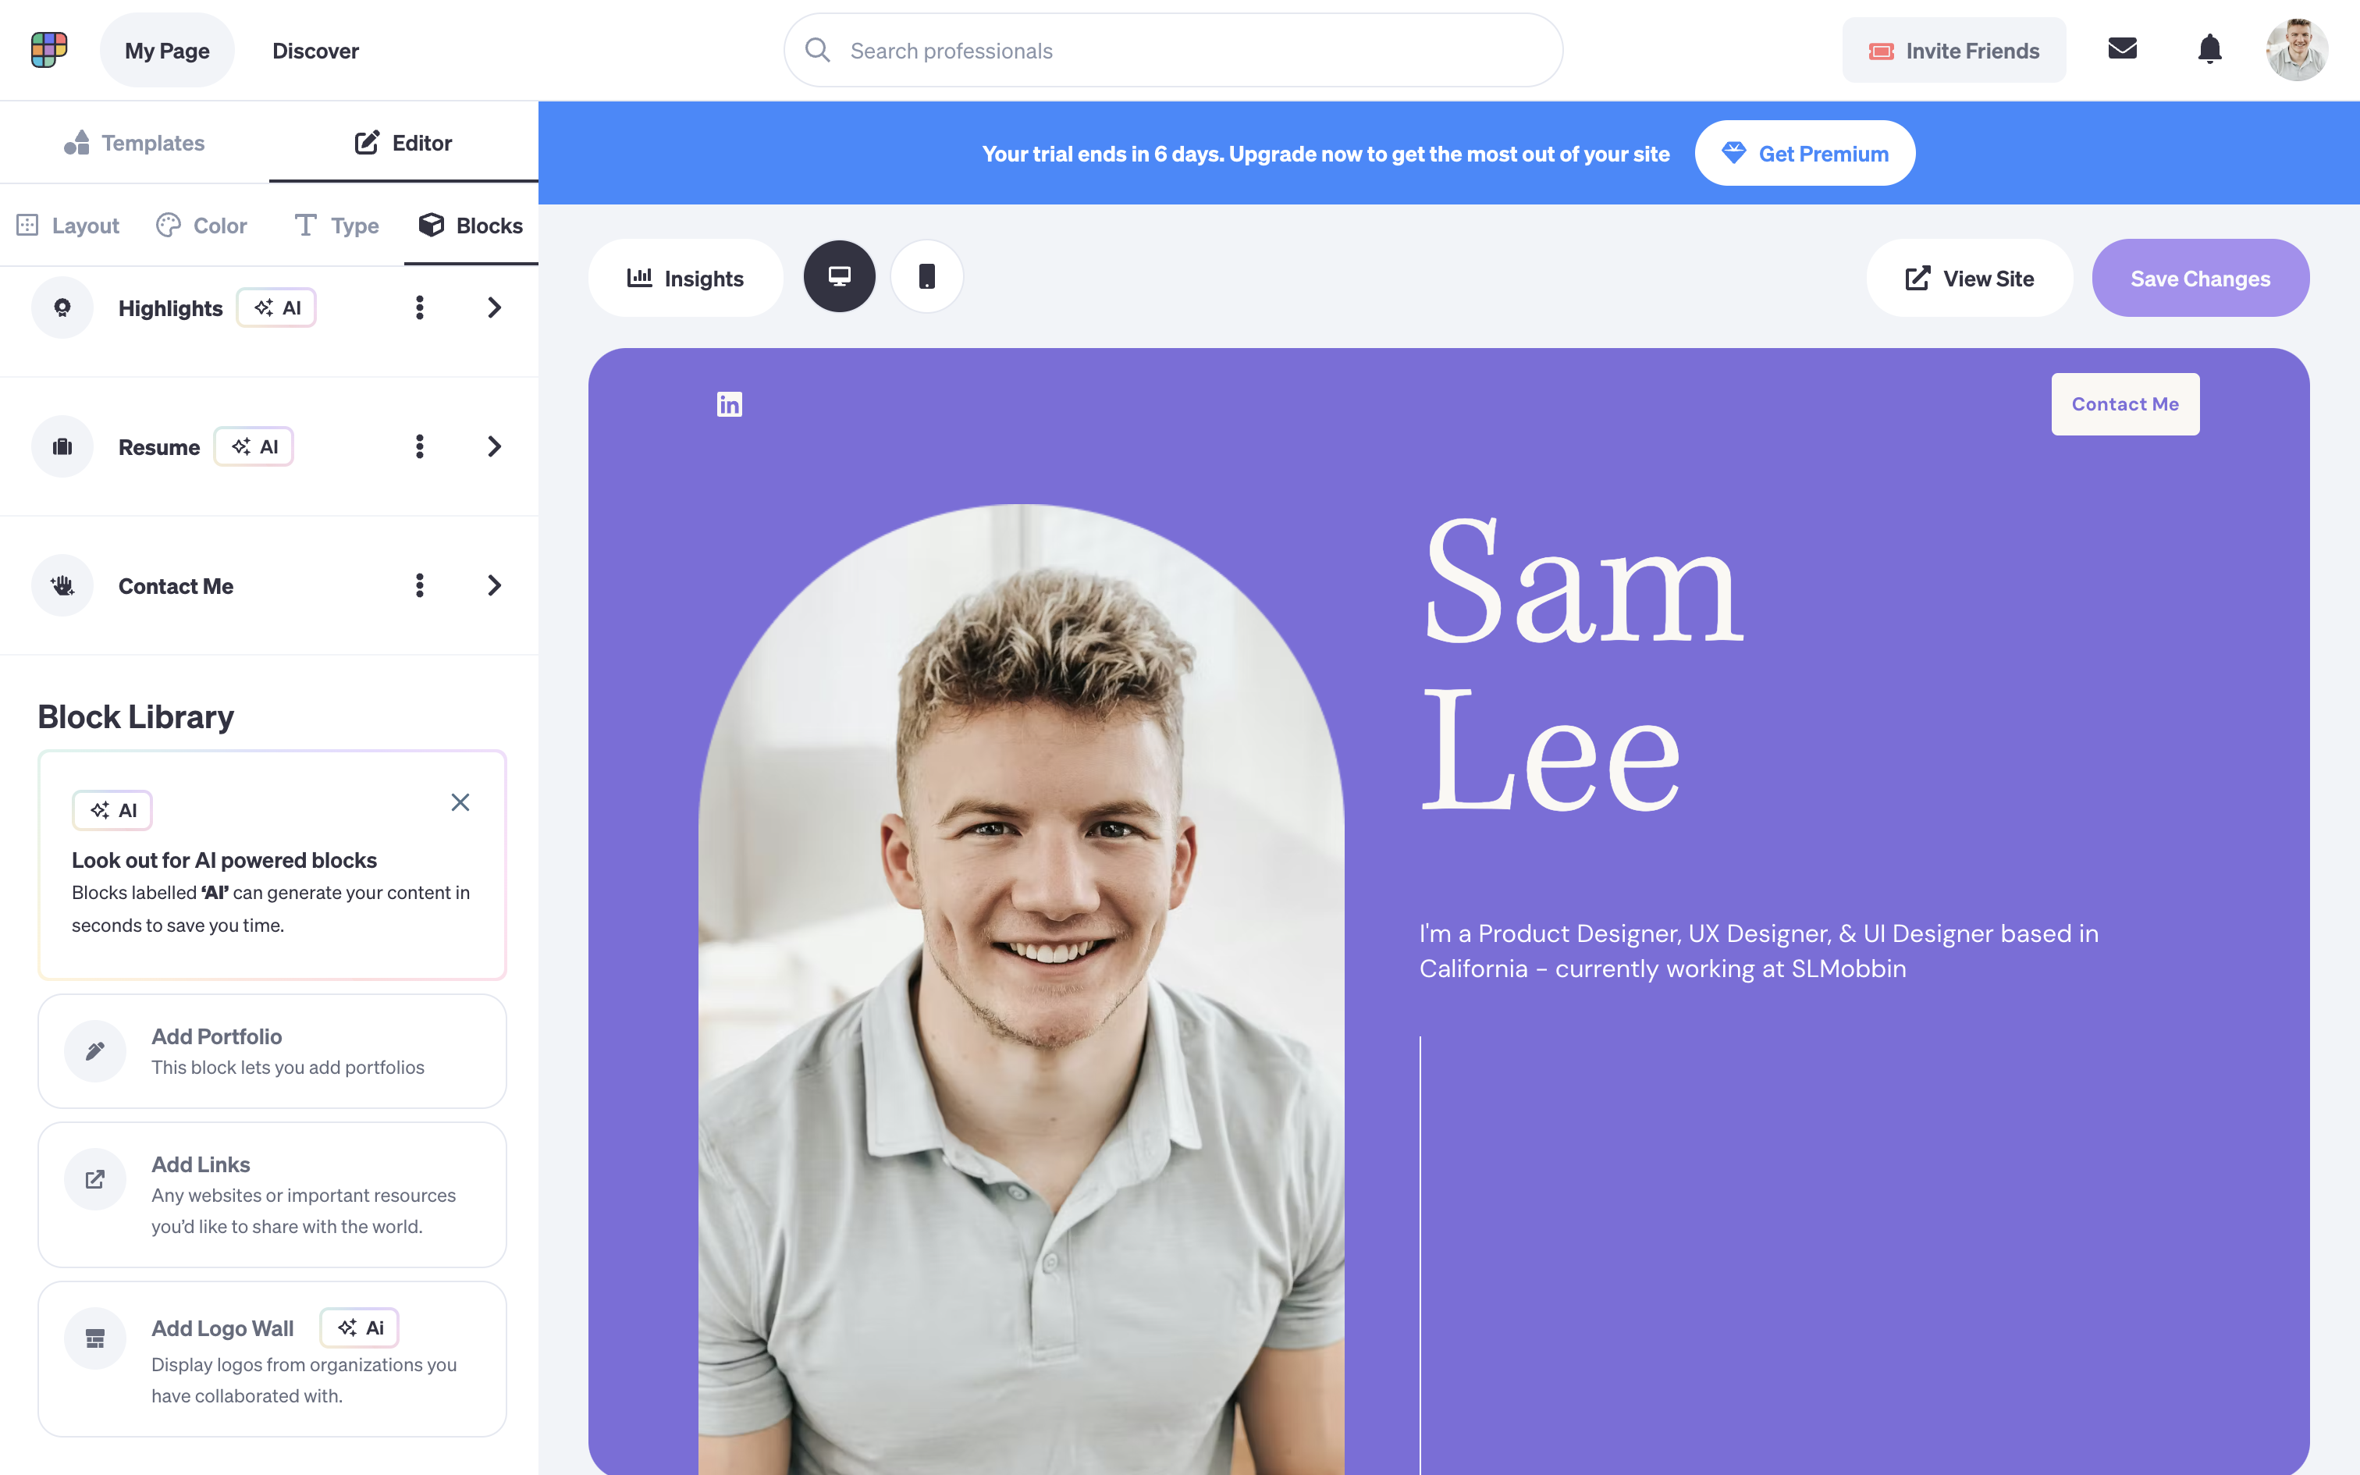This screenshot has height=1475, width=2360.
Task: Select the Blocks tab
Action: [471, 226]
